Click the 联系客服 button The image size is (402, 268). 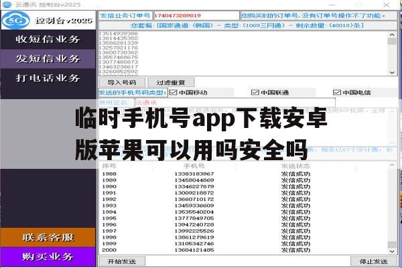[x=48, y=237]
